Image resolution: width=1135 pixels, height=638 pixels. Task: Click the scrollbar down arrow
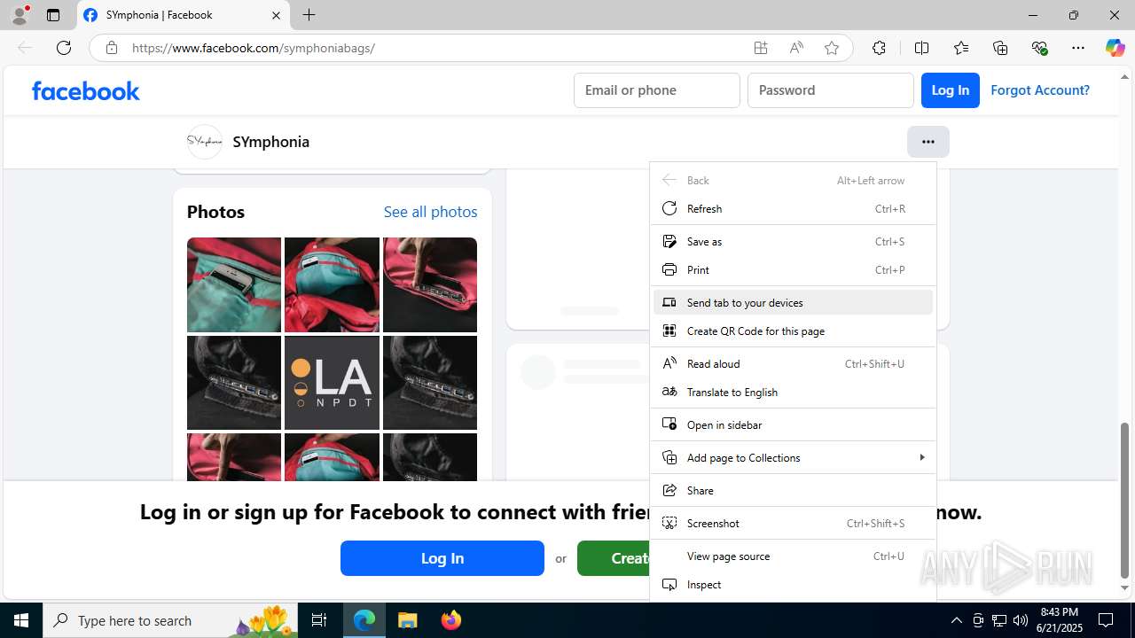coord(1125,587)
